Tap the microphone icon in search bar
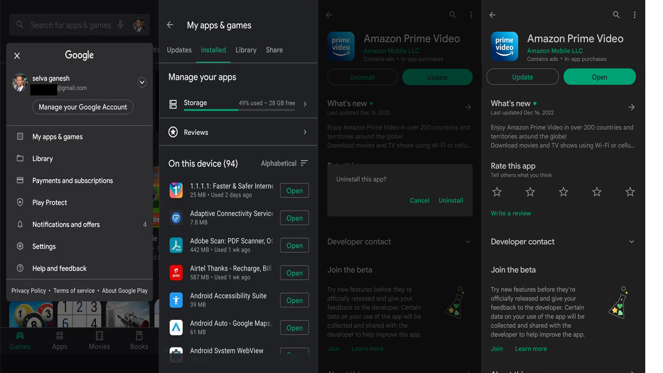The width and height of the screenshot is (663, 373). tap(121, 25)
